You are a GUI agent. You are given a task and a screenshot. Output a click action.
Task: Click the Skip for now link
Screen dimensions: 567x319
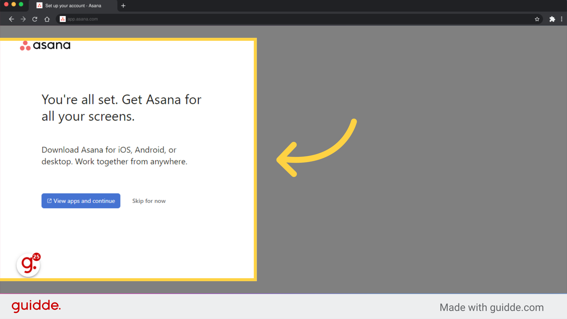tap(149, 201)
